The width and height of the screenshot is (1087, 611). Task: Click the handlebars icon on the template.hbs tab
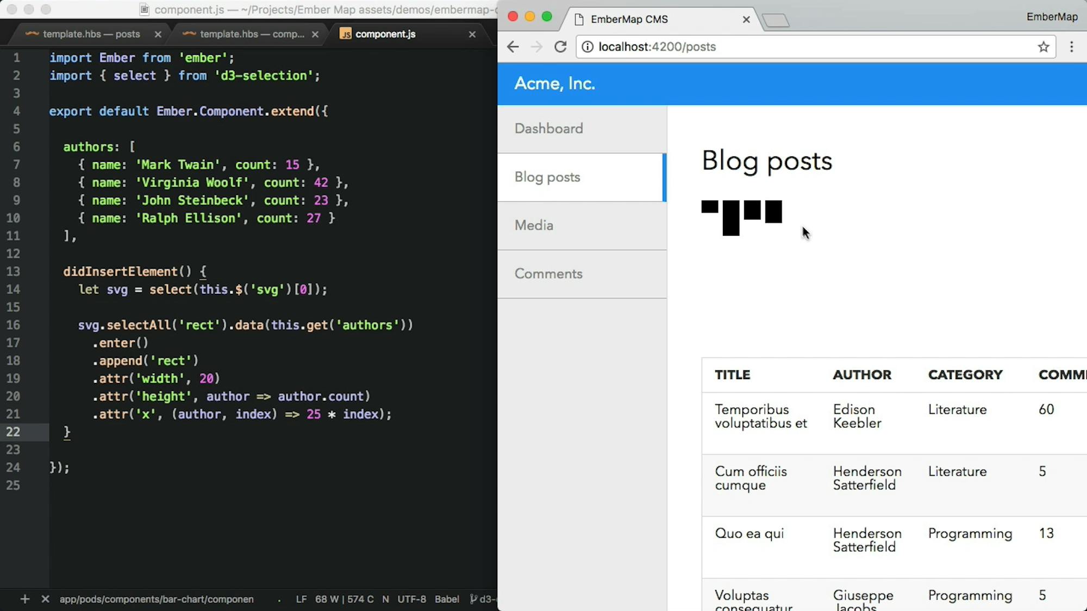[32, 34]
